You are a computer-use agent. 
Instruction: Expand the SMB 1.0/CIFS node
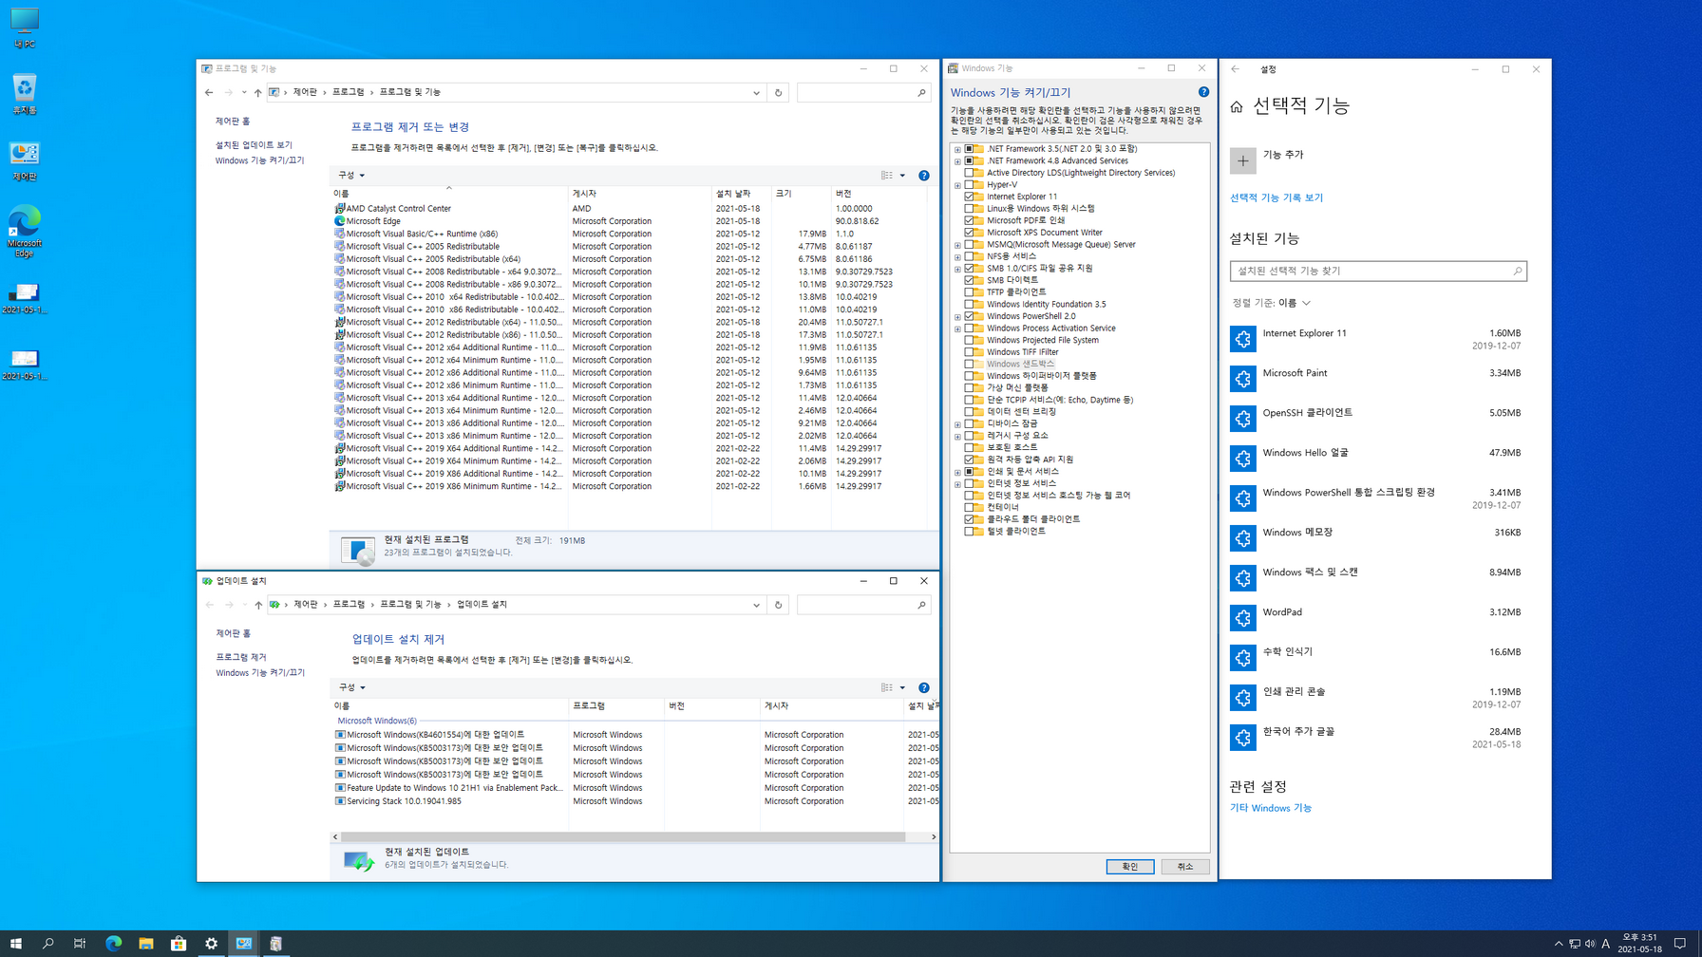957,269
